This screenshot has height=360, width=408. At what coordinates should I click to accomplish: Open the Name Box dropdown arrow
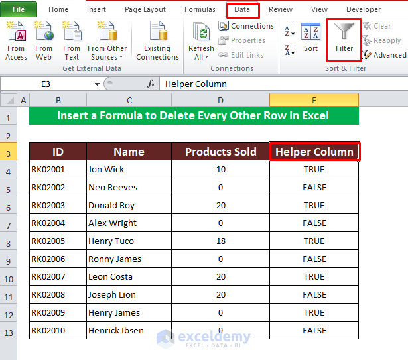point(97,84)
